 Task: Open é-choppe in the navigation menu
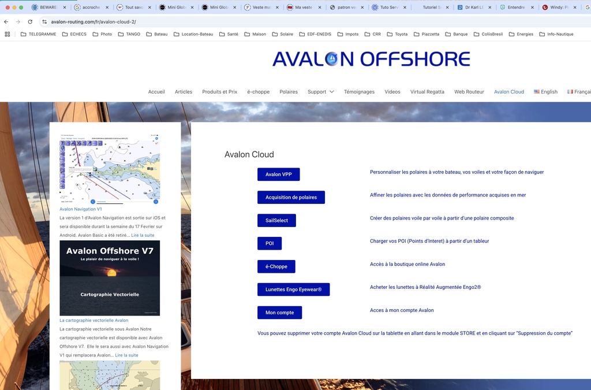pos(258,92)
